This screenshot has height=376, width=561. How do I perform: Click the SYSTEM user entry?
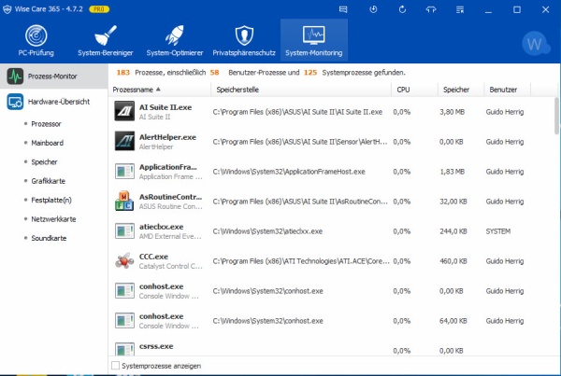tap(498, 231)
